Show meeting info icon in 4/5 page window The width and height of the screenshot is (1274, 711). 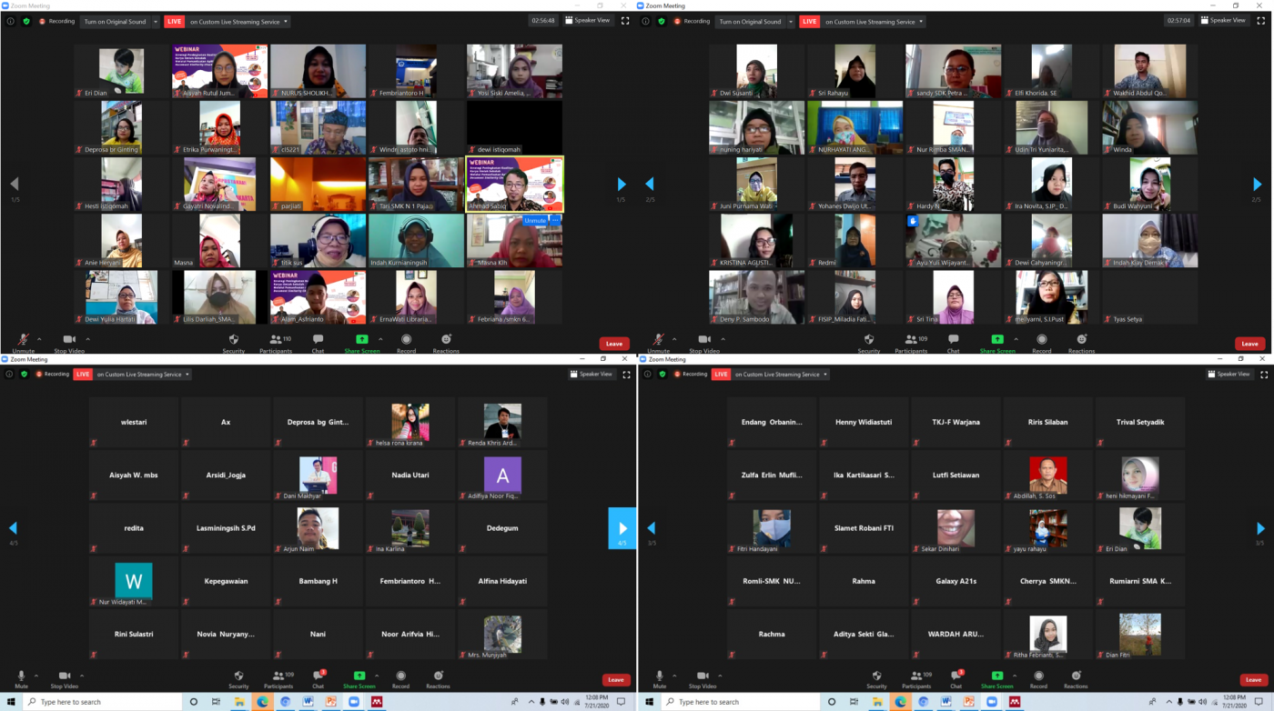click(x=11, y=375)
